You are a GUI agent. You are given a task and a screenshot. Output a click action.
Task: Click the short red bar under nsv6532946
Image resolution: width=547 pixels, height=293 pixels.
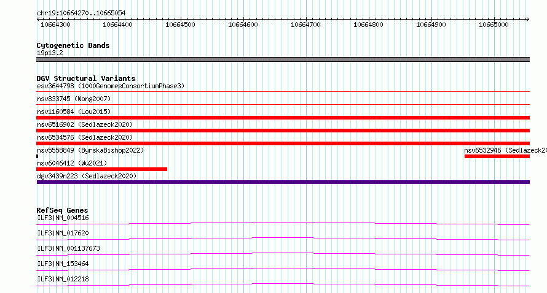tap(497, 156)
